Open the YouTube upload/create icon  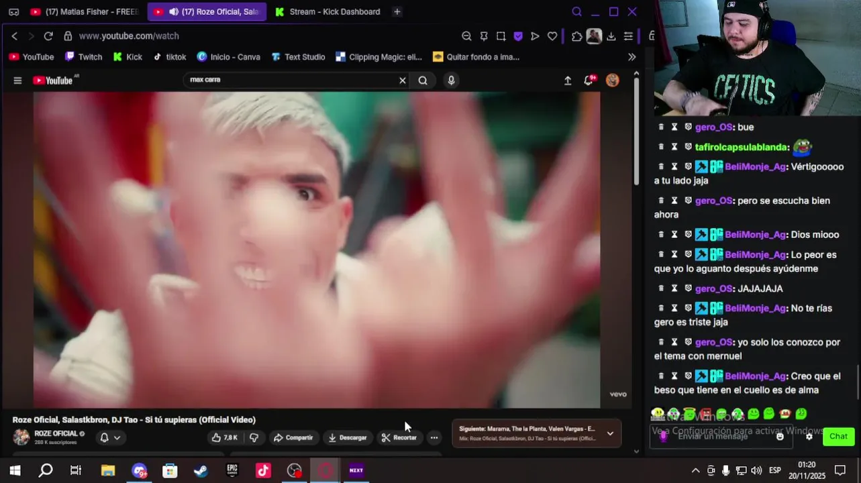pyautogui.click(x=568, y=80)
